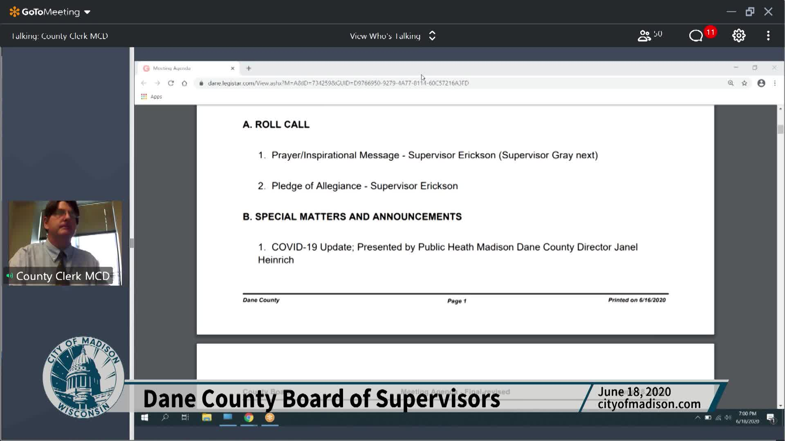785x441 pixels.
Task: Select the GoToMeeting icon in the taskbar
Action: click(x=269, y=418)
